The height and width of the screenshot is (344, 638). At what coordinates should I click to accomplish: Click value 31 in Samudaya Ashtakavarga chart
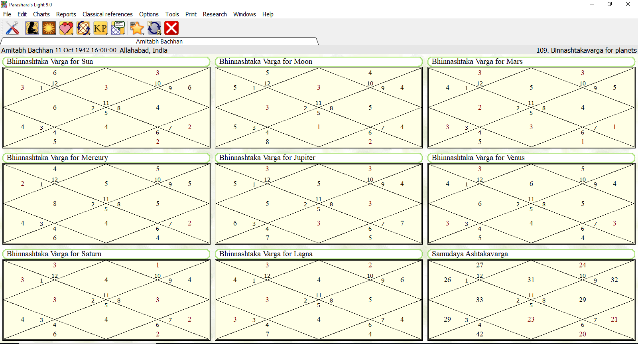pos(531,280)
